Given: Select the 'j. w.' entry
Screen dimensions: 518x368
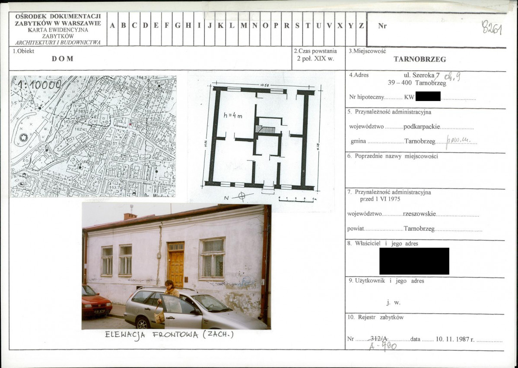Looking at the screenshot, I should [394, 302].
